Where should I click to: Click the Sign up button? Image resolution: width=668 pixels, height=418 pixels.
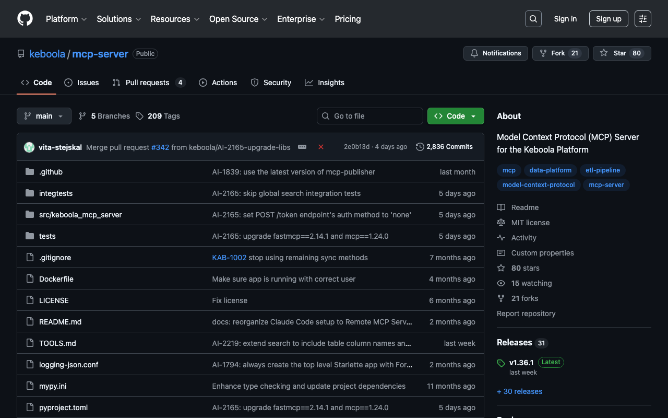click(x=608, y=19)
